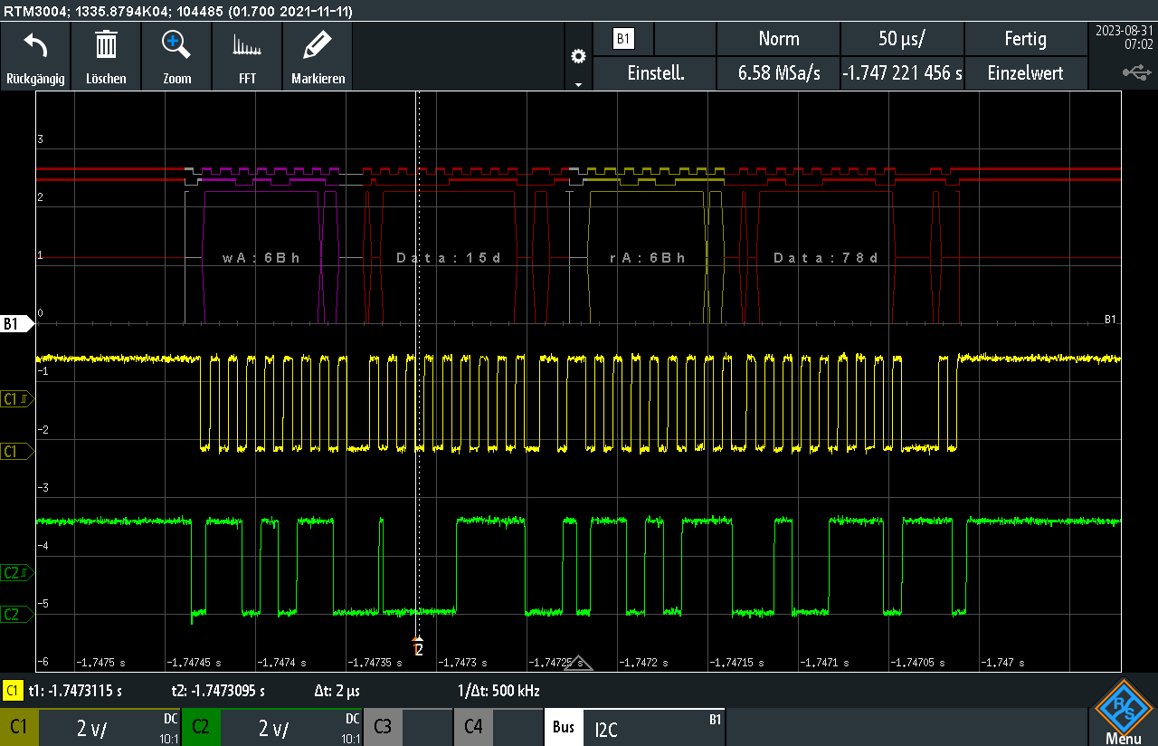Enable channel C4
This screenshot has width=1158, height=746.
click(473, 726)
